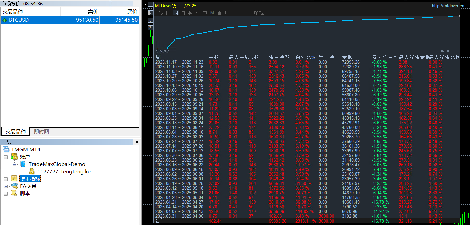Click the checkmark button on MTDriver sidebar

[150, 20]
